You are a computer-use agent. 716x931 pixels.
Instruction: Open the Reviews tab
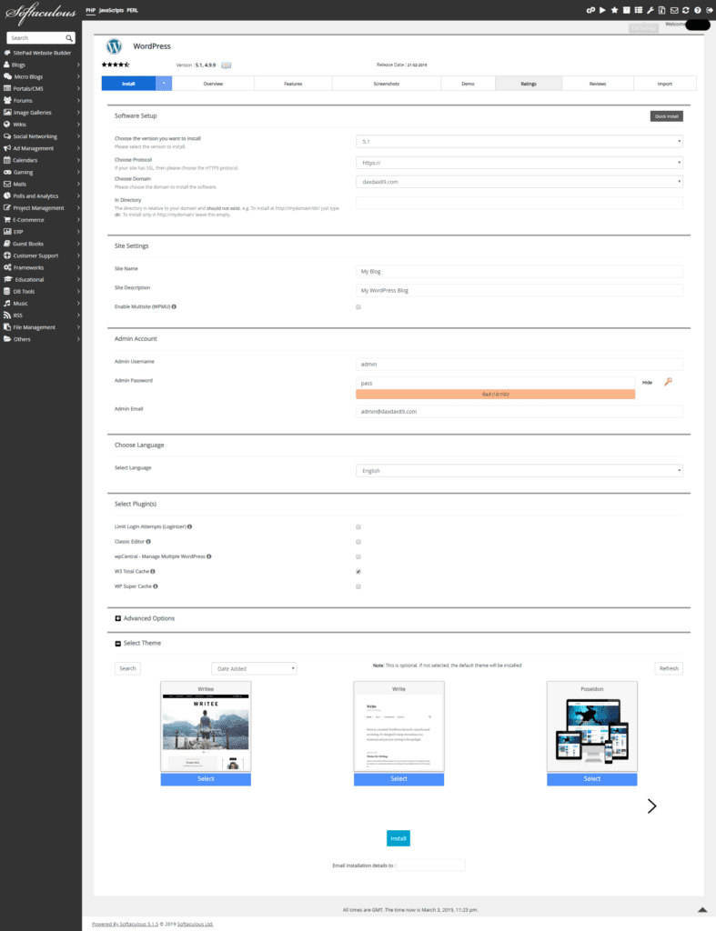tap(598, 84)
